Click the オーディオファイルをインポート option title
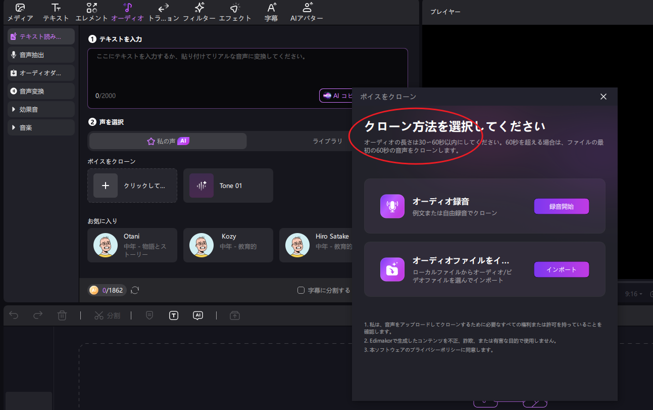Viewport: 653px width, 410px height. [461, 260]
